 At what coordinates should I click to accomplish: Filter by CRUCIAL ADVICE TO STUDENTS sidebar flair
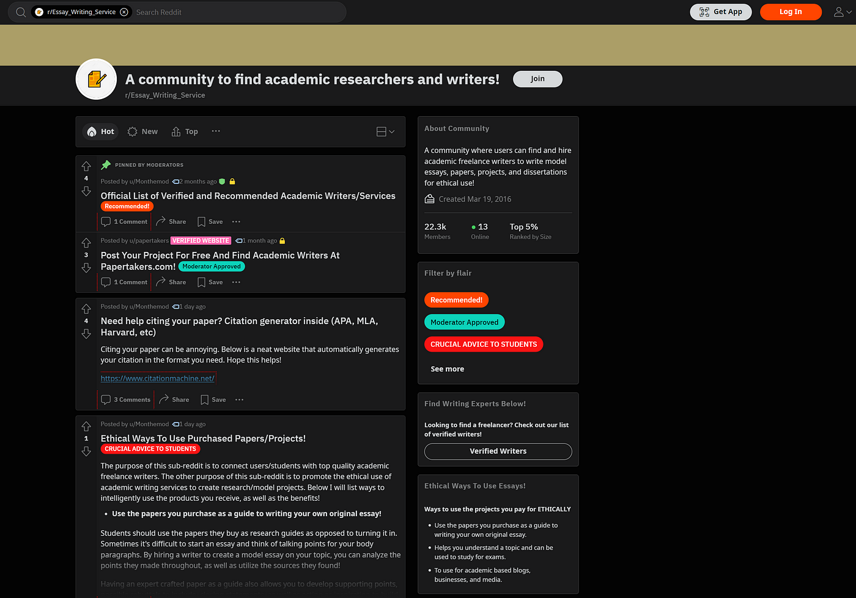point(484,344)
